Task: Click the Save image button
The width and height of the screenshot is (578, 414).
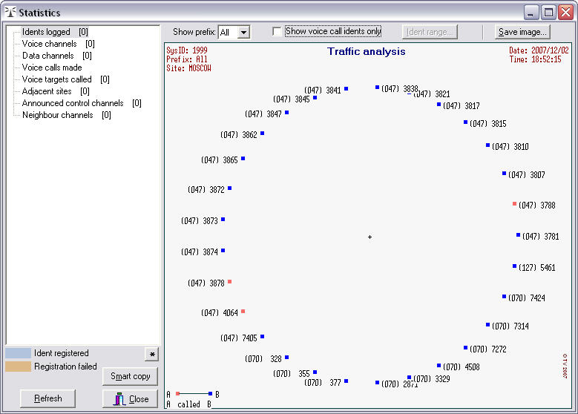Action: [x=522, y=32]
